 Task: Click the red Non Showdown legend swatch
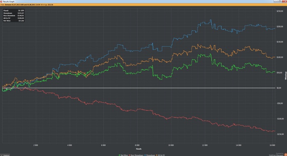click(130, 155)
